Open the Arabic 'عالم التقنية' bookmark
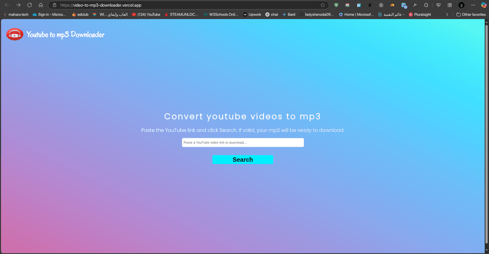Screen dimensions: 489x254 [x=391, y=14]
